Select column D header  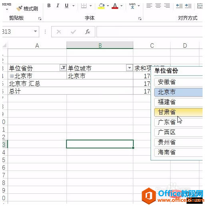tap(185, 45)
